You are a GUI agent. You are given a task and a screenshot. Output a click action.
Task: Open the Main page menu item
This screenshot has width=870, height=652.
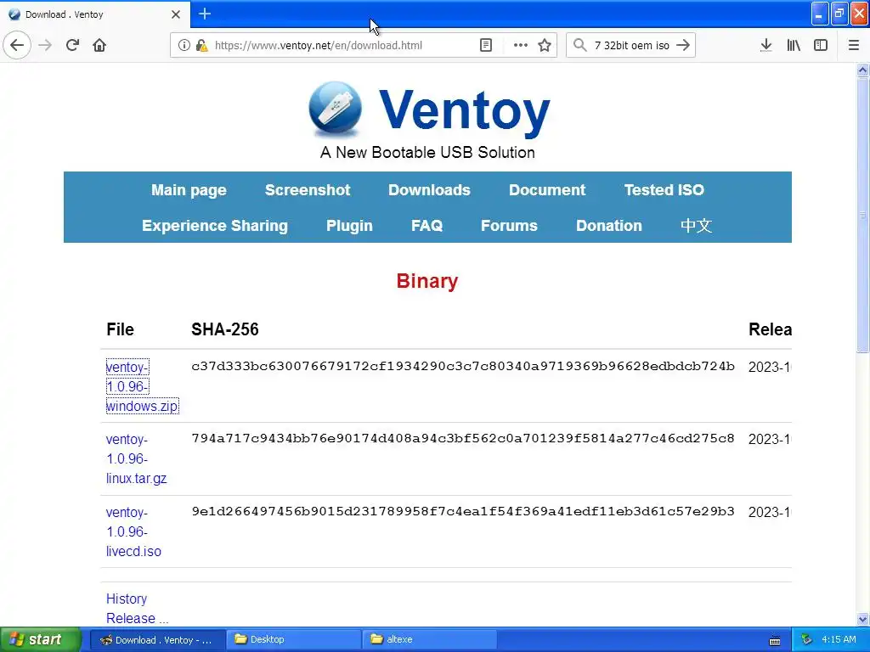[x=189, y=189]
